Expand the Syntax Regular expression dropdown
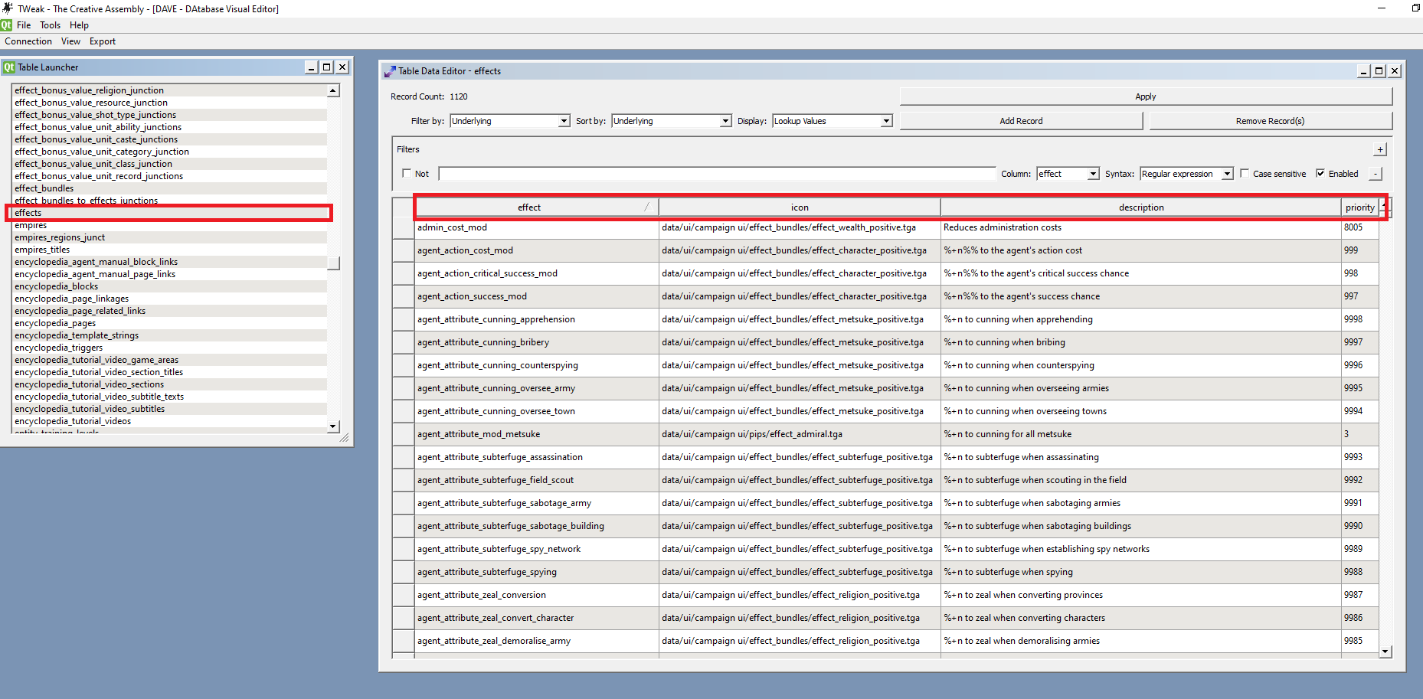Screen dimensions: 1423x699 pyautogui.click(x=1187, y=174)
